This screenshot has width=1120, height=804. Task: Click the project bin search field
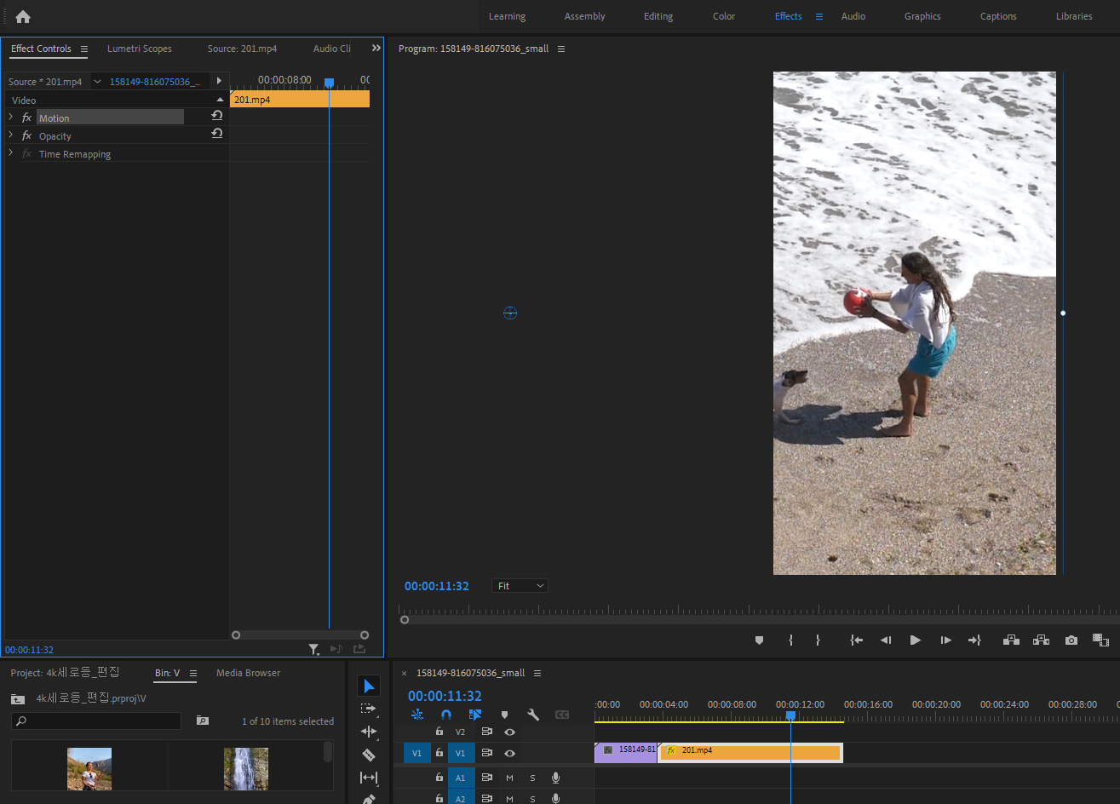96,721
